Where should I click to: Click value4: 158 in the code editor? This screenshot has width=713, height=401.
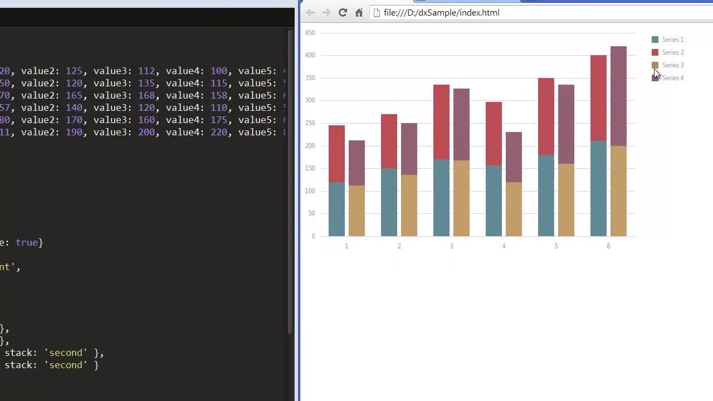click(196, 95)
